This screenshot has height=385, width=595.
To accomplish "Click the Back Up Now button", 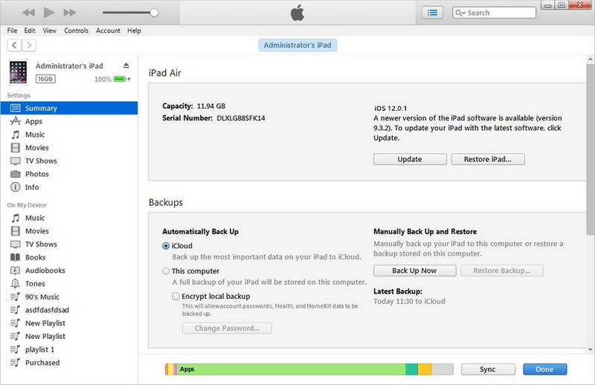I will pos(414,271).
